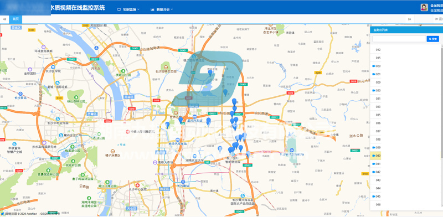Click the 监测点列表 panel header
443x217 pixels.
pos(406,30)
